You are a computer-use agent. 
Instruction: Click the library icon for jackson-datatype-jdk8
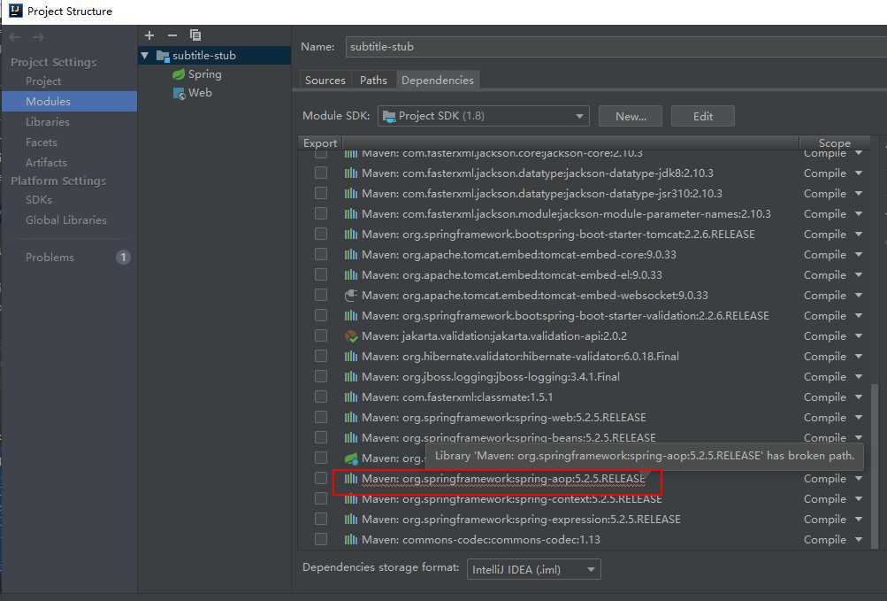coord(351,173)
